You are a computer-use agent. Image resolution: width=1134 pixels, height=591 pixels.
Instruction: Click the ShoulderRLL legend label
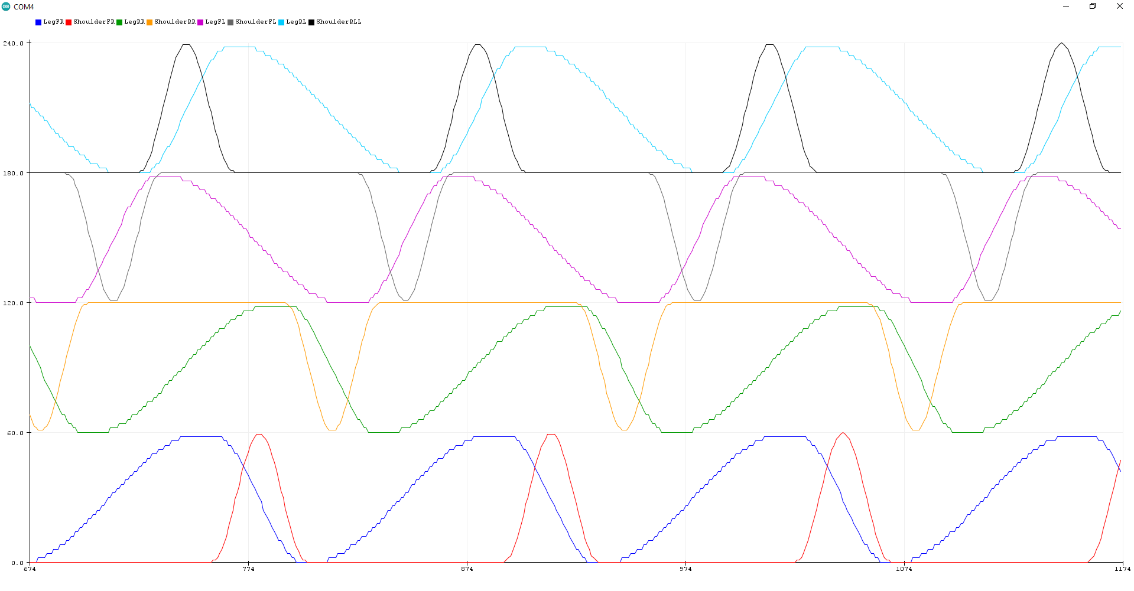(339, 22)
